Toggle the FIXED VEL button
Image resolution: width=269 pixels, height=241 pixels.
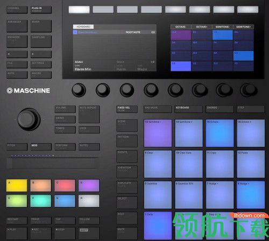[x=127, y=109]
